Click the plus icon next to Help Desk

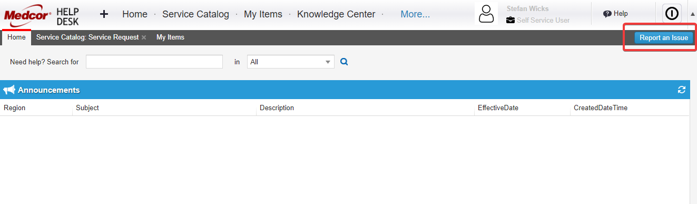point(104,14)
